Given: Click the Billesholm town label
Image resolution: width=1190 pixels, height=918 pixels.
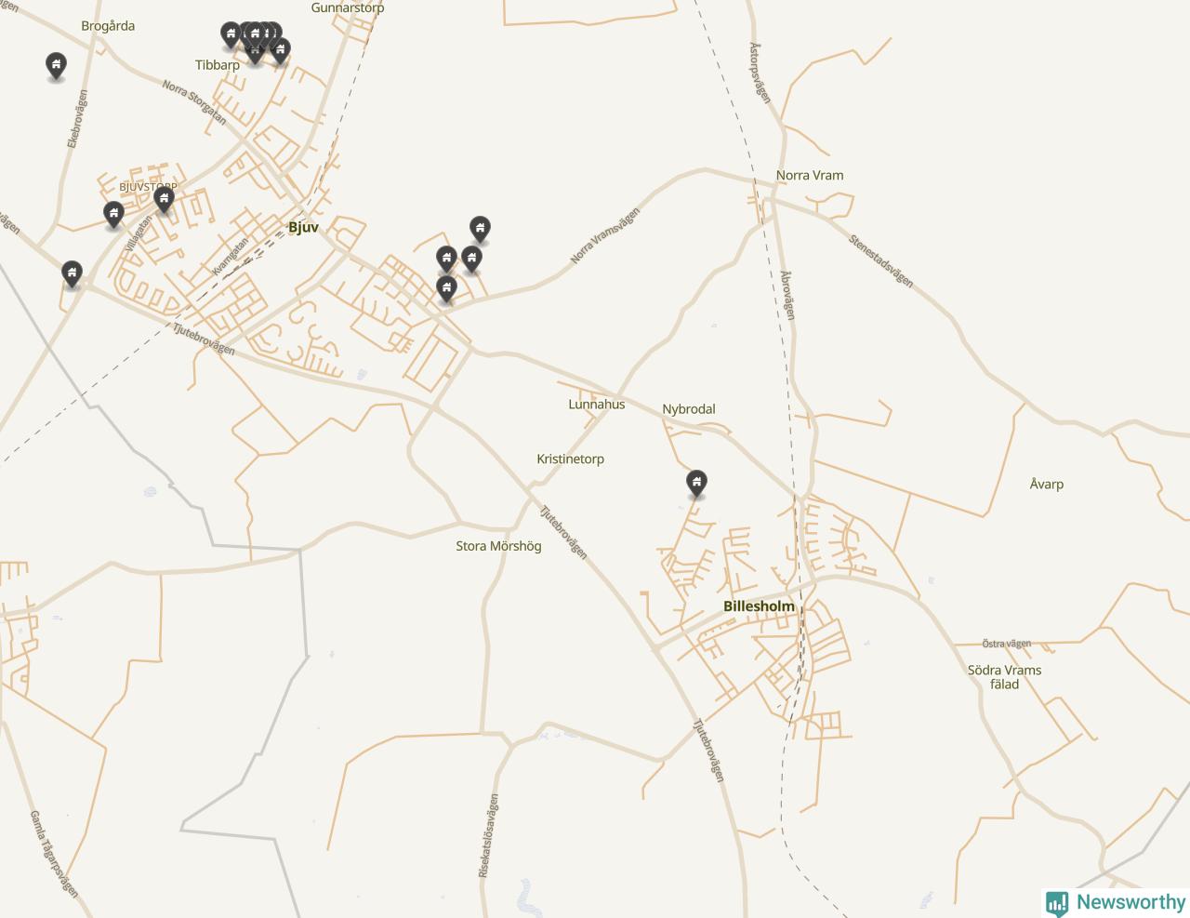Looking at the screenshot, I should [759, 606].
